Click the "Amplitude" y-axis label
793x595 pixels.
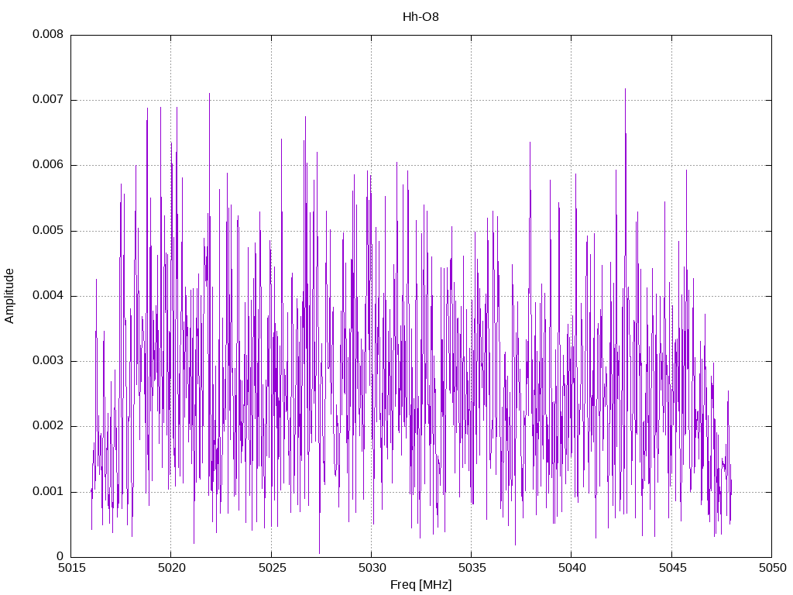[9, 296]
